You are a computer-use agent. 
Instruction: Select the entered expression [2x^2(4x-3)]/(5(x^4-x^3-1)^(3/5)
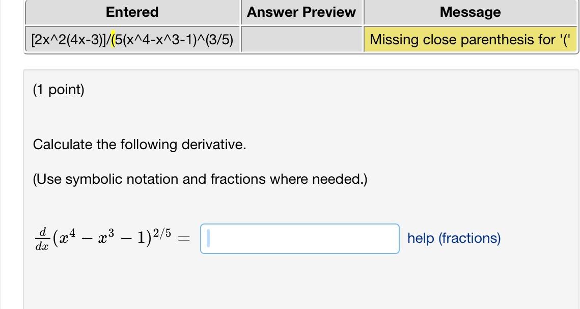point(131,39)
